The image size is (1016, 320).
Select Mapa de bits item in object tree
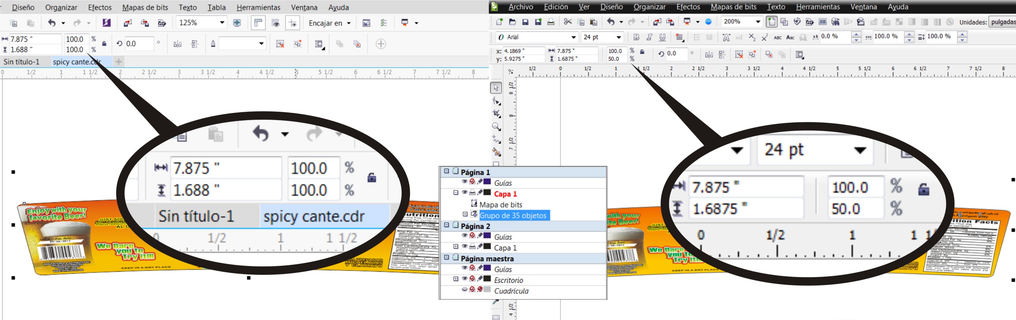point(500,205)
